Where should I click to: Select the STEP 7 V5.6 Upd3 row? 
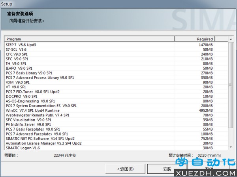pos(116,45)
